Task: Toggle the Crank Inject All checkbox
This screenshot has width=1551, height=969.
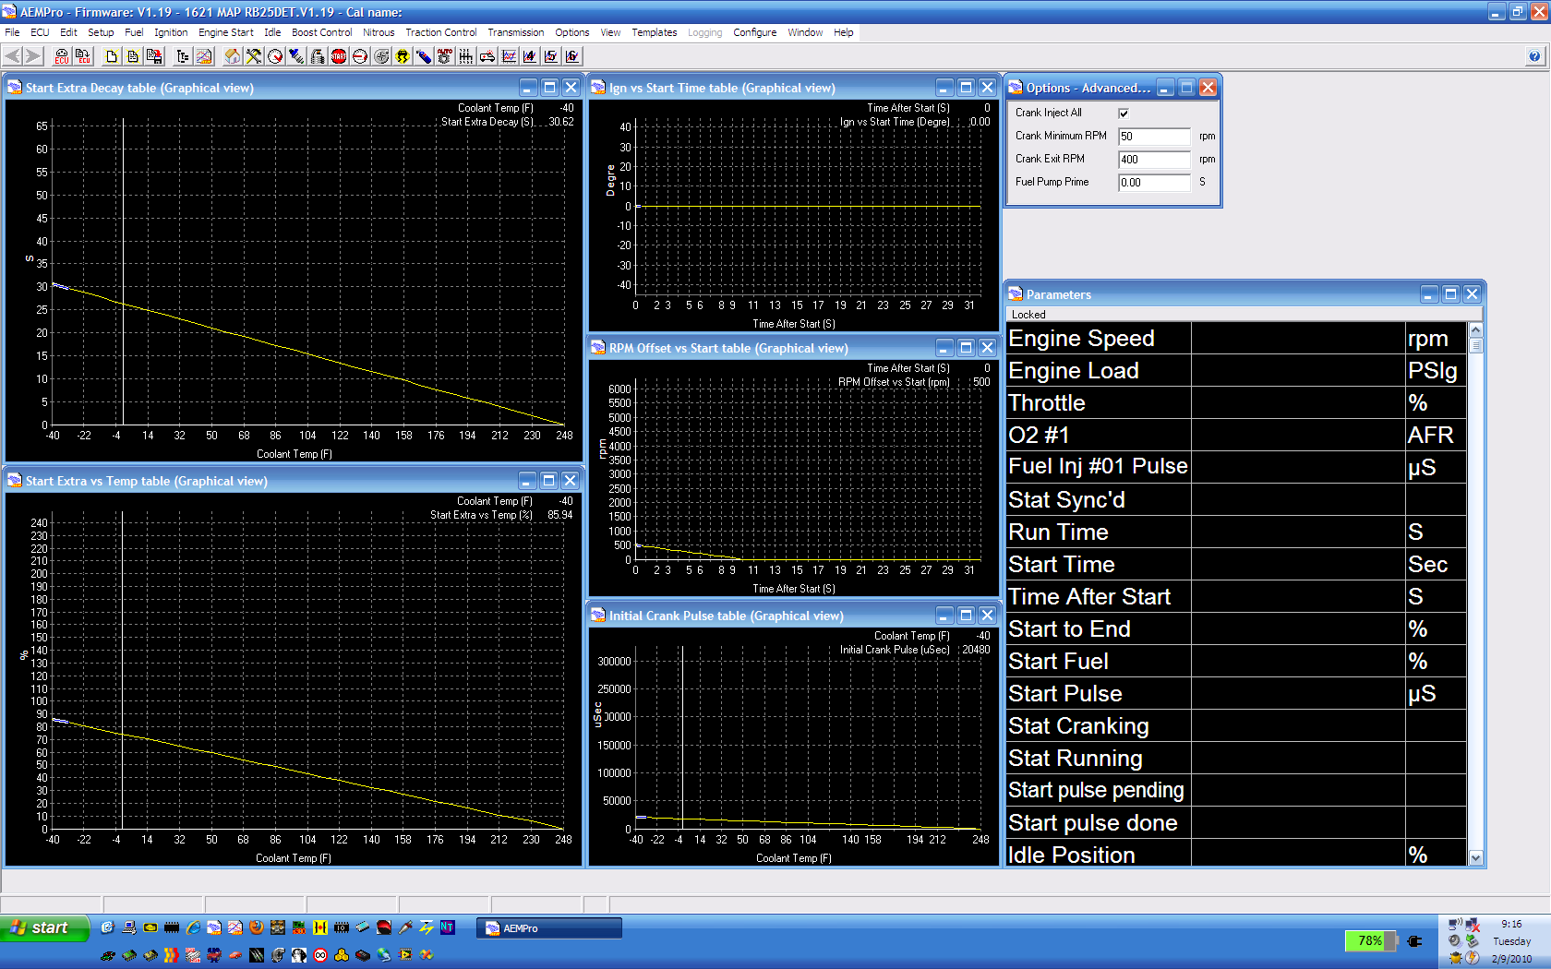Action: (x=1124, y=114)
